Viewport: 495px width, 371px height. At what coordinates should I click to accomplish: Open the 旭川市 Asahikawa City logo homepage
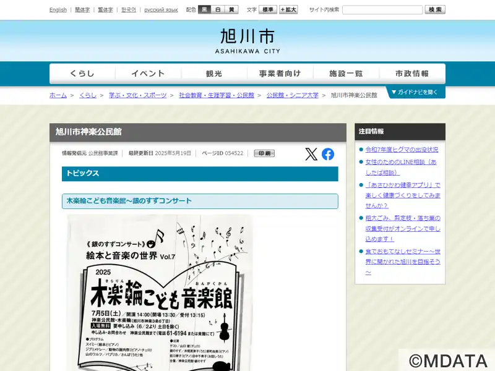[x=247, y=41]
